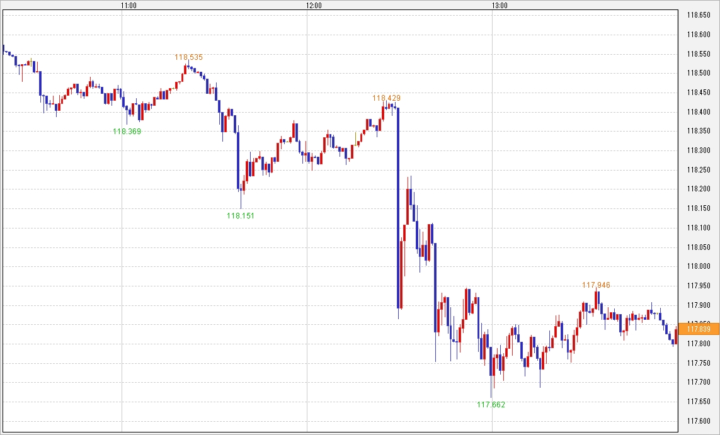Click the 118.650 price axis label
The image size is (720, 435).
coord(699,15)
